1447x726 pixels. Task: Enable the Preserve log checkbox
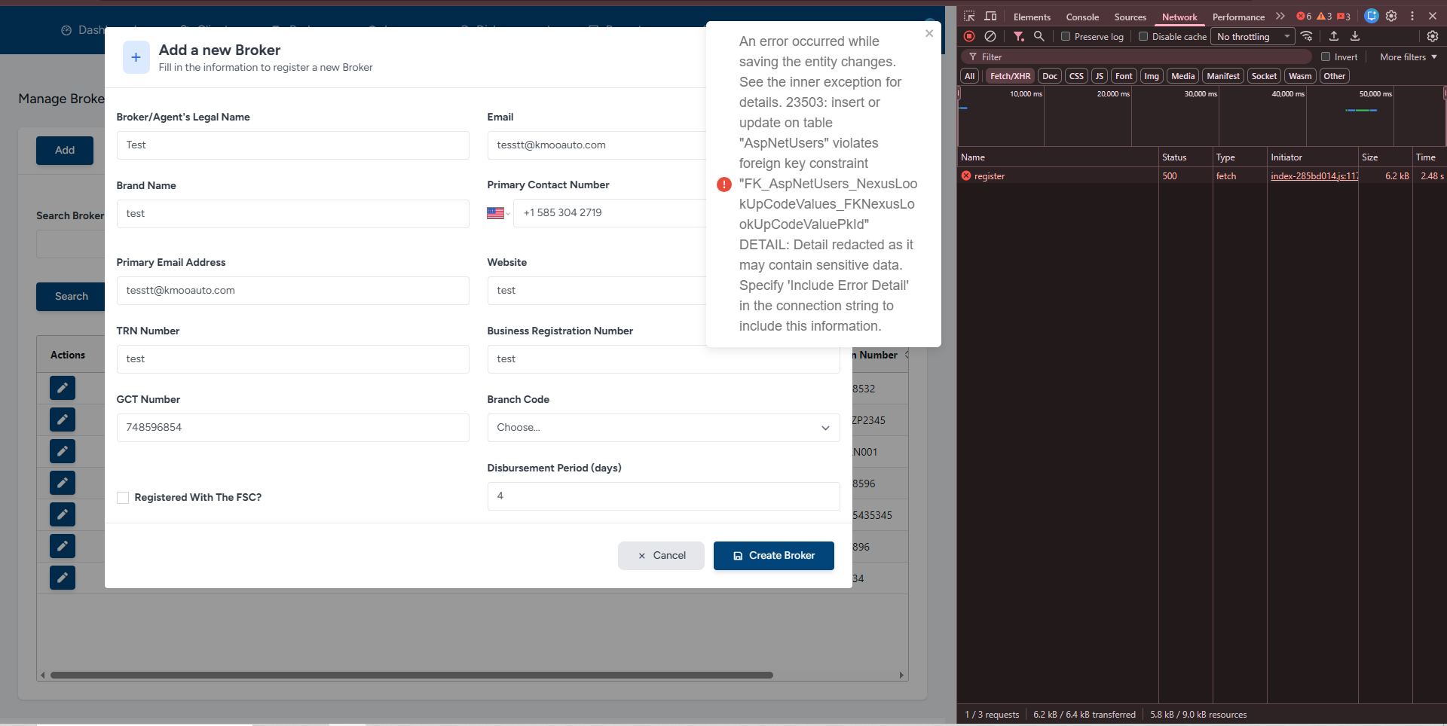point(1066,36)
